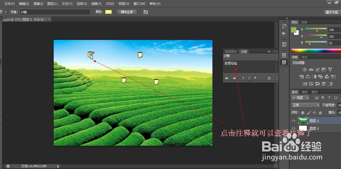Screen dimensions: 341x169
Task: Add a Gradient Map adjustment
Action: [330, 83]
